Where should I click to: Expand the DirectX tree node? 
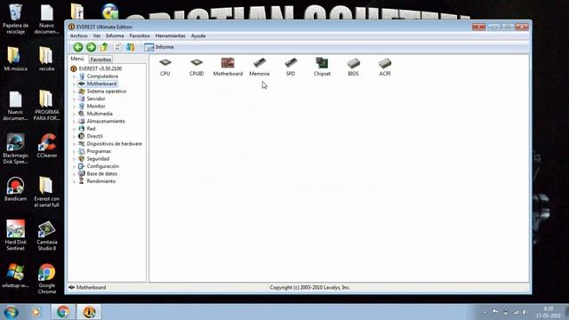click(75, 137)
